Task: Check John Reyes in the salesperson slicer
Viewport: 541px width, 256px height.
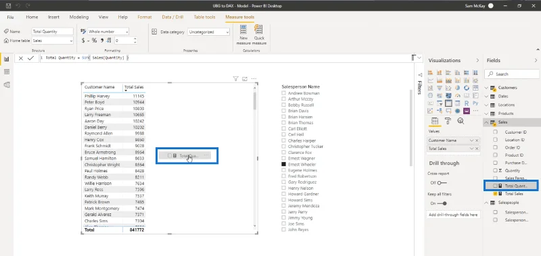Action: tap(283, 230)
